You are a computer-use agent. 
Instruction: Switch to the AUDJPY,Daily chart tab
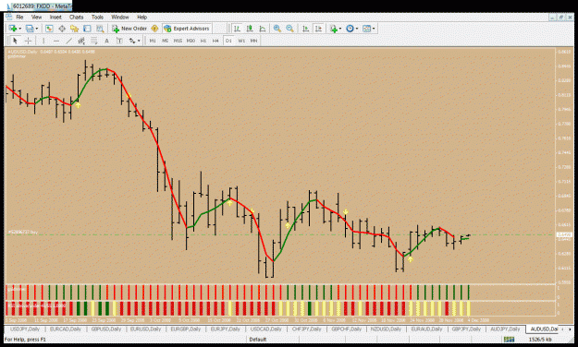coord(505,329)
